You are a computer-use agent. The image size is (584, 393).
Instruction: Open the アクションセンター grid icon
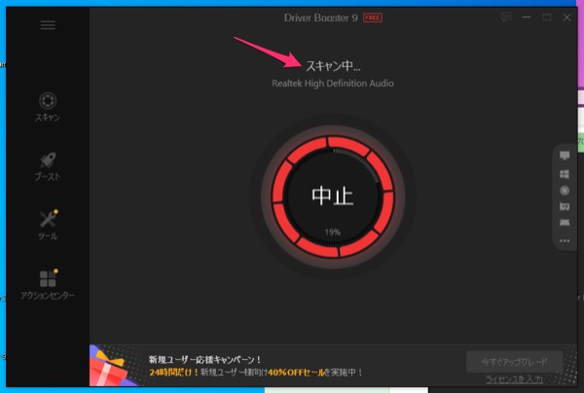[48, 279]
